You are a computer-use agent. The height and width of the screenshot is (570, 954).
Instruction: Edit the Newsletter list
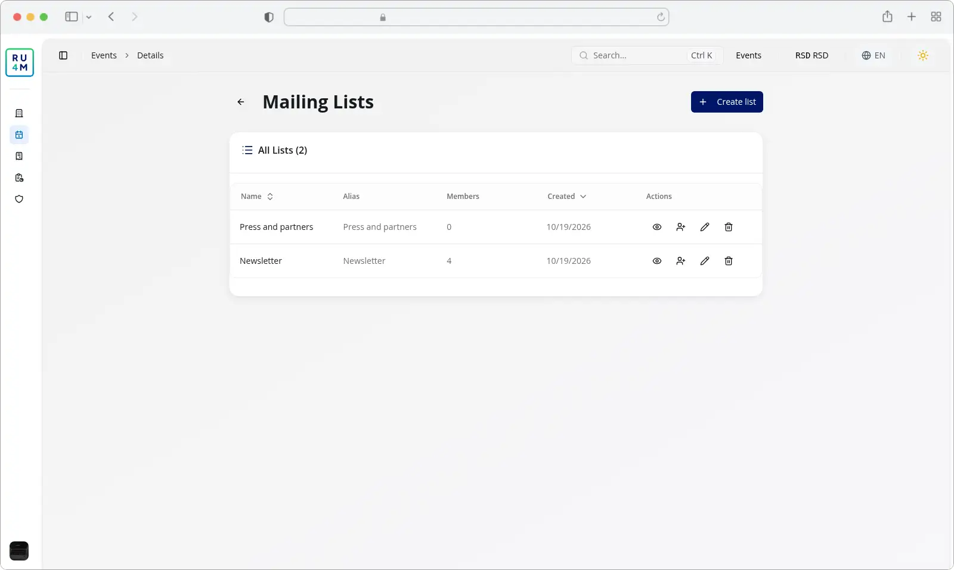click(705, 261)
